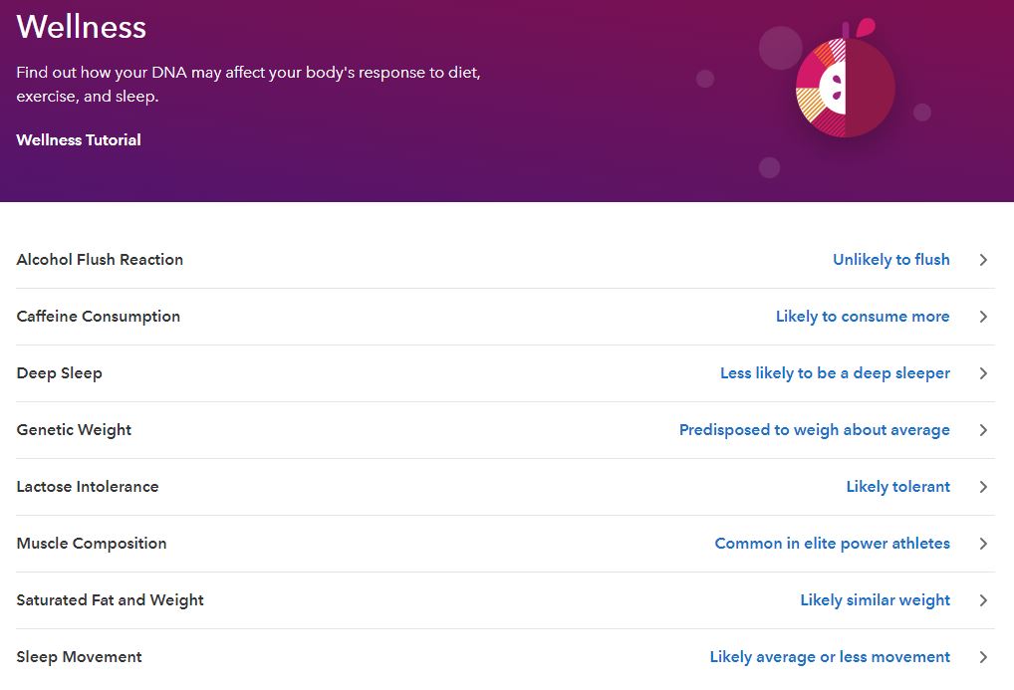This screenshot has width=1014, height=690.
Task: Expand Alcohol Flush Reaction chevron arrow
Action: coord(983,260)
